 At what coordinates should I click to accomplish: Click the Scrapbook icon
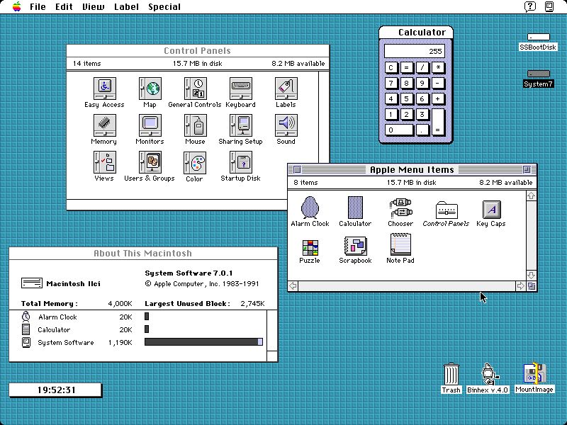pos(355,246)
